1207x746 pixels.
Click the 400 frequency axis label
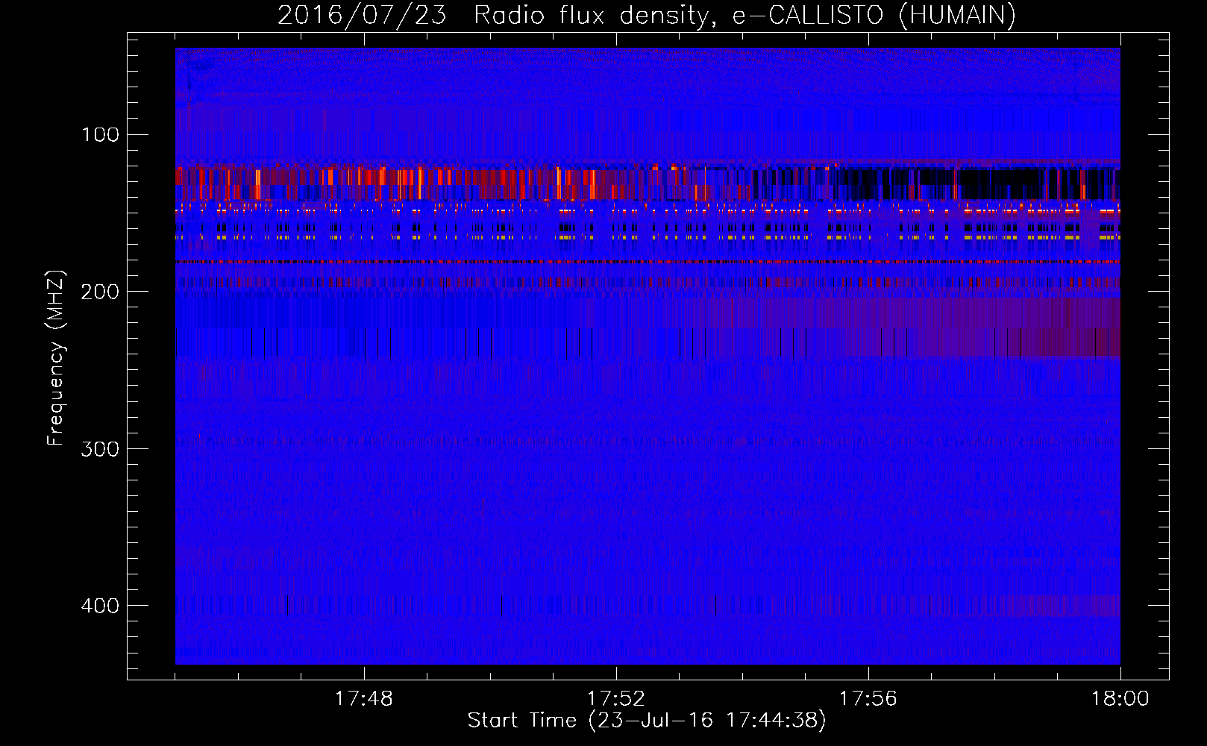coord(100,605)
